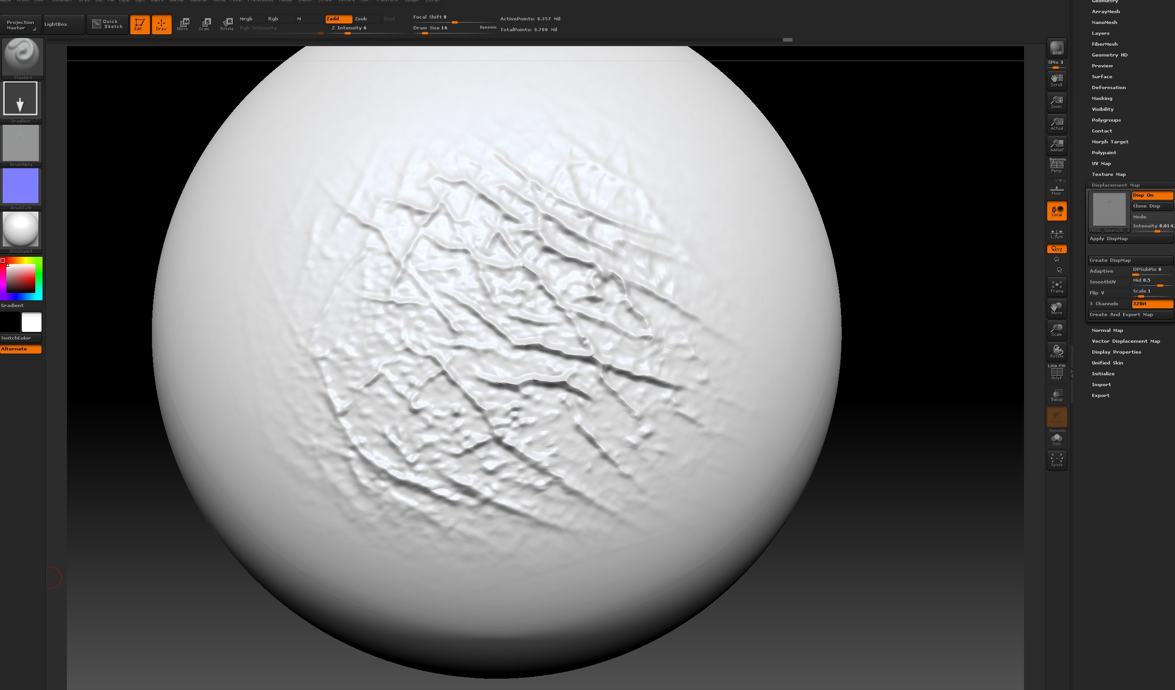Toggle Persp perspective view icon
This screenshot has width=1175, height=690.
[1056, 166]
